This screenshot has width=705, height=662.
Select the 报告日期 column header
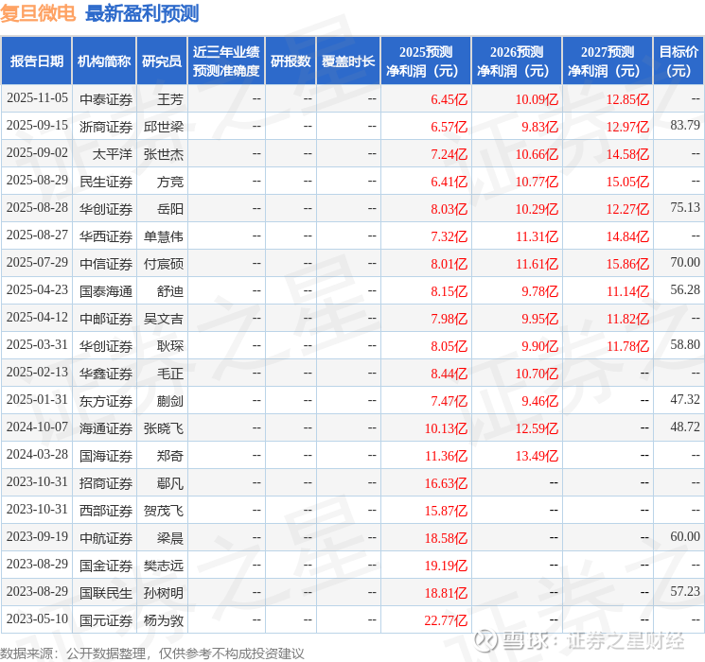click(x=36, y=61)
